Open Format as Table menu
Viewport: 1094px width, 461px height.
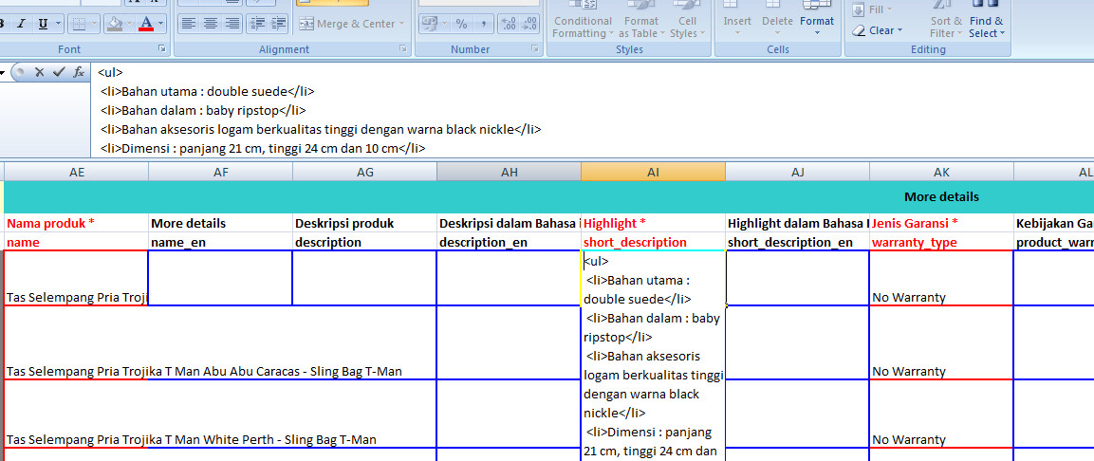(641, 20)
